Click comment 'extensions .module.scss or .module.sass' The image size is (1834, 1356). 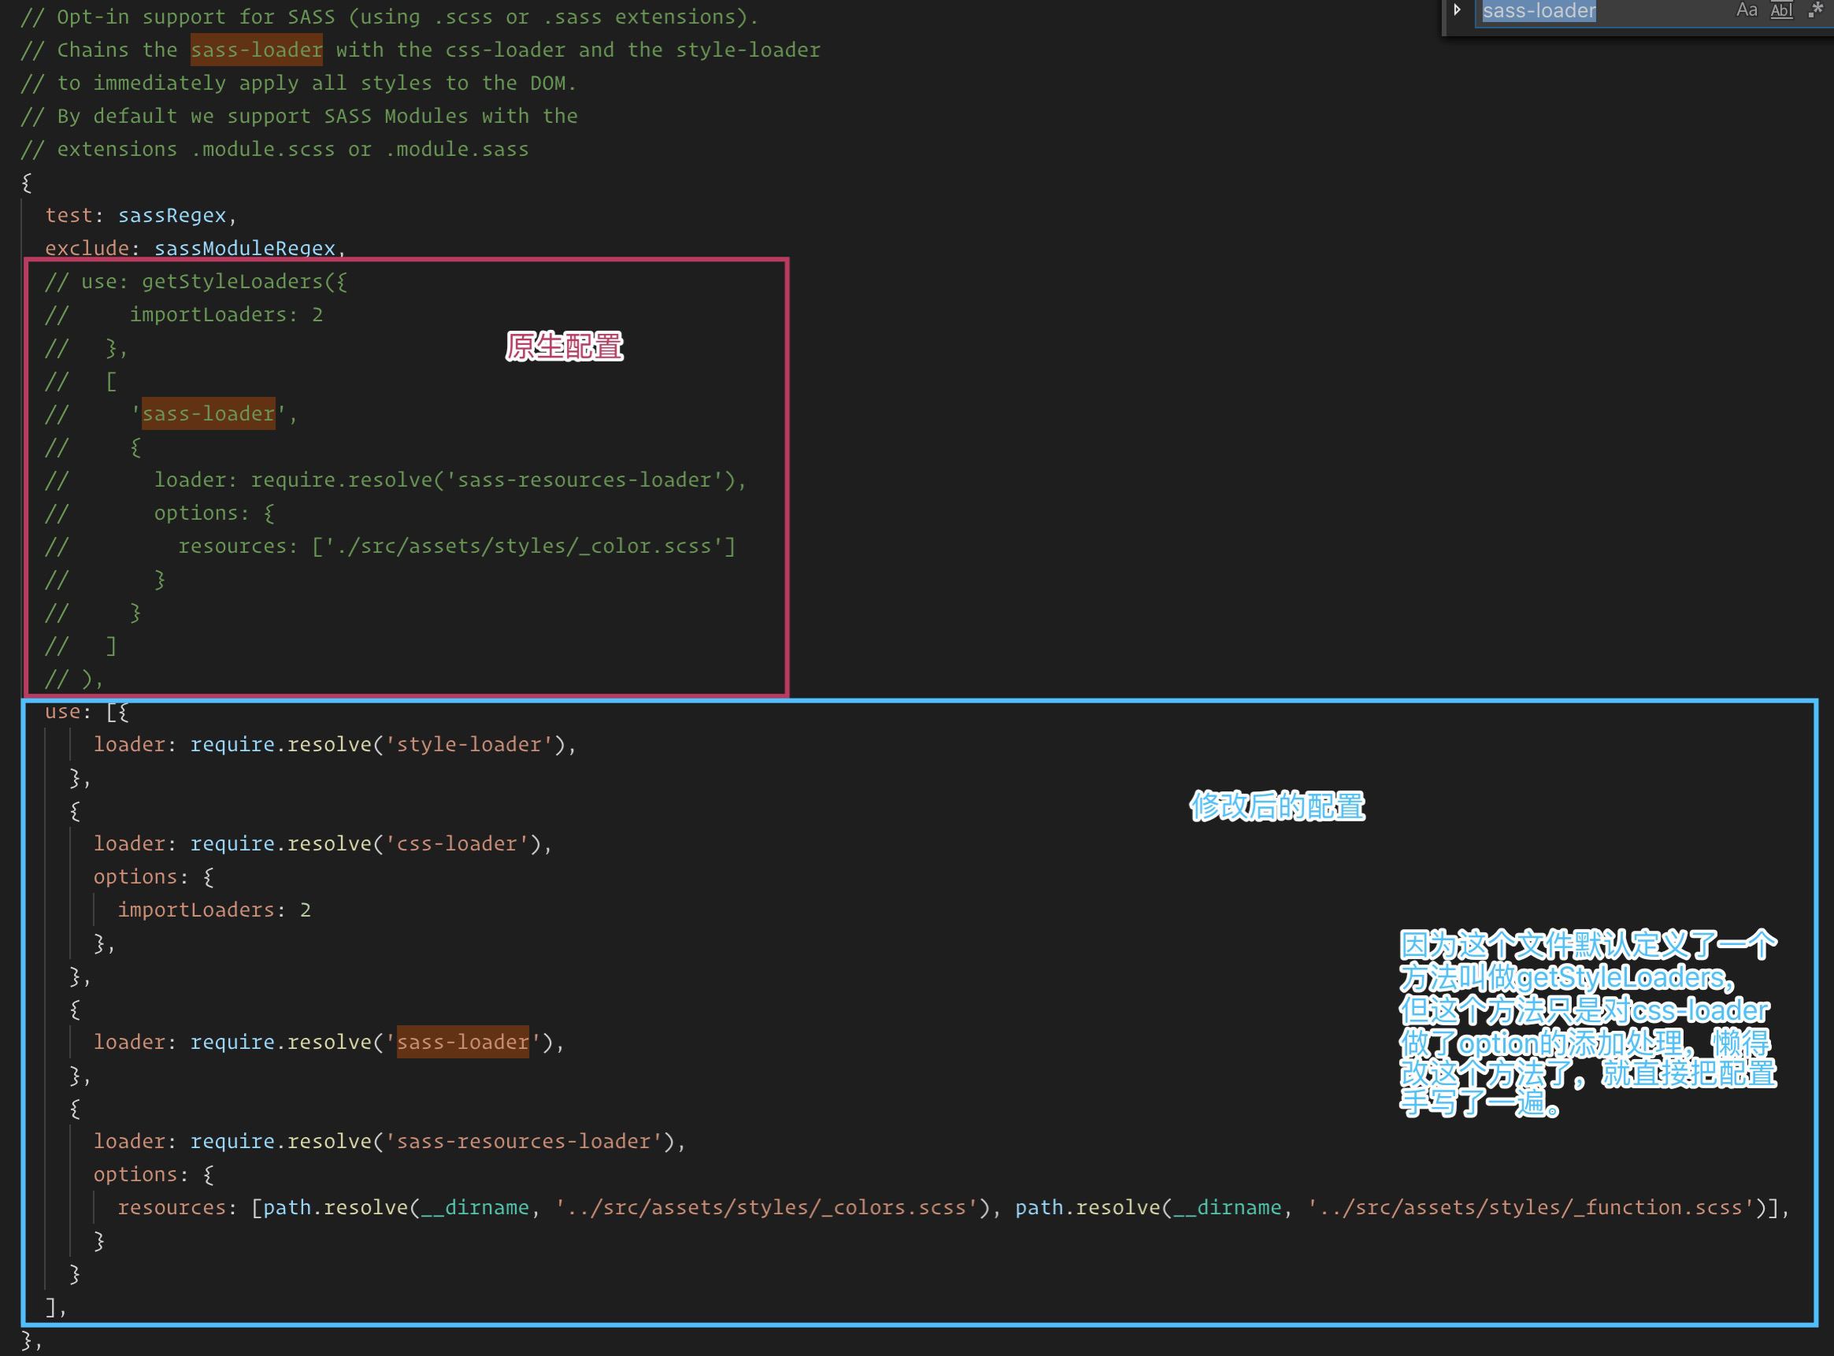[x=275, y=150]
